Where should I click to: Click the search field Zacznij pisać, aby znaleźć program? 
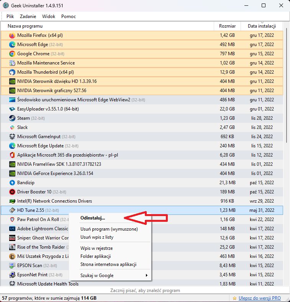coord(145,290)
